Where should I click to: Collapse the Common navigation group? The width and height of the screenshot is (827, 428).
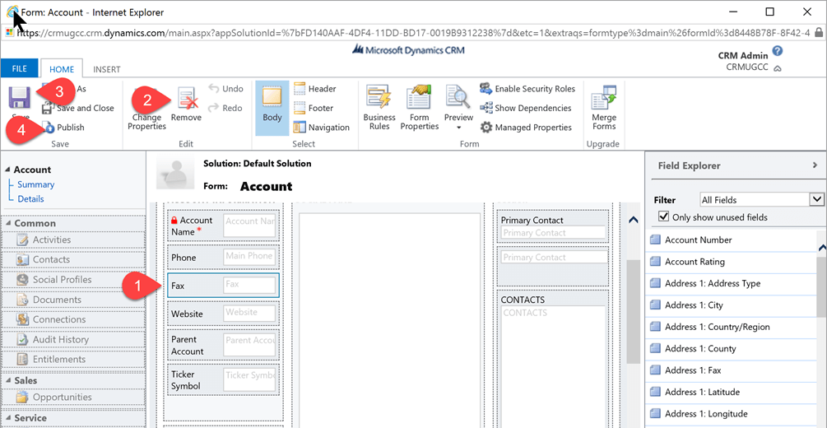(8, 223)
